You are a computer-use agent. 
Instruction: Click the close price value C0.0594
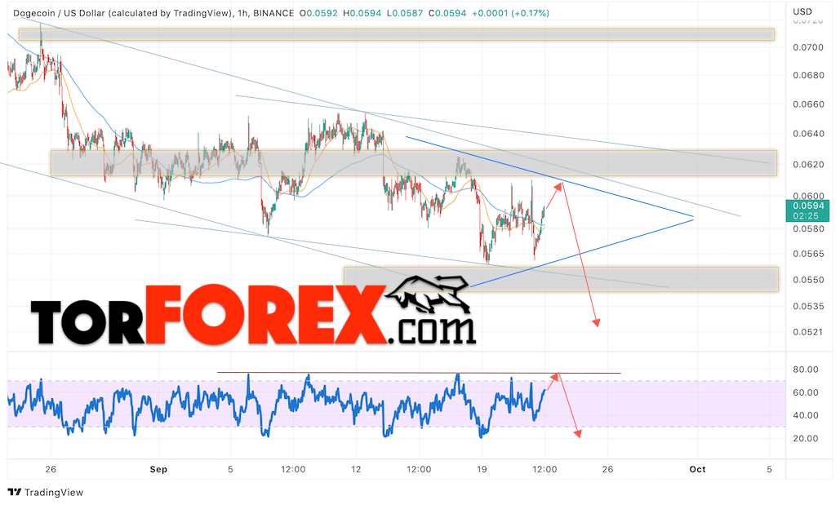(448, 13)
